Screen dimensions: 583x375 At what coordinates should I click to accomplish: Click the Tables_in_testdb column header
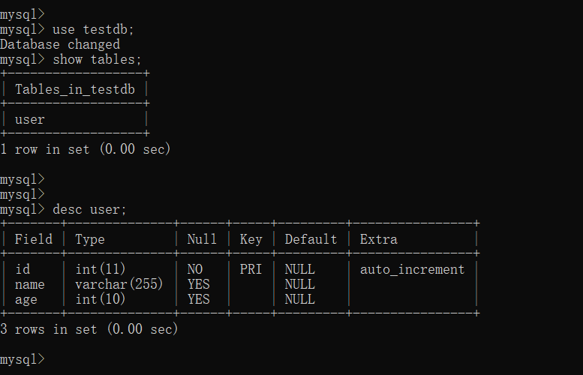75,89
